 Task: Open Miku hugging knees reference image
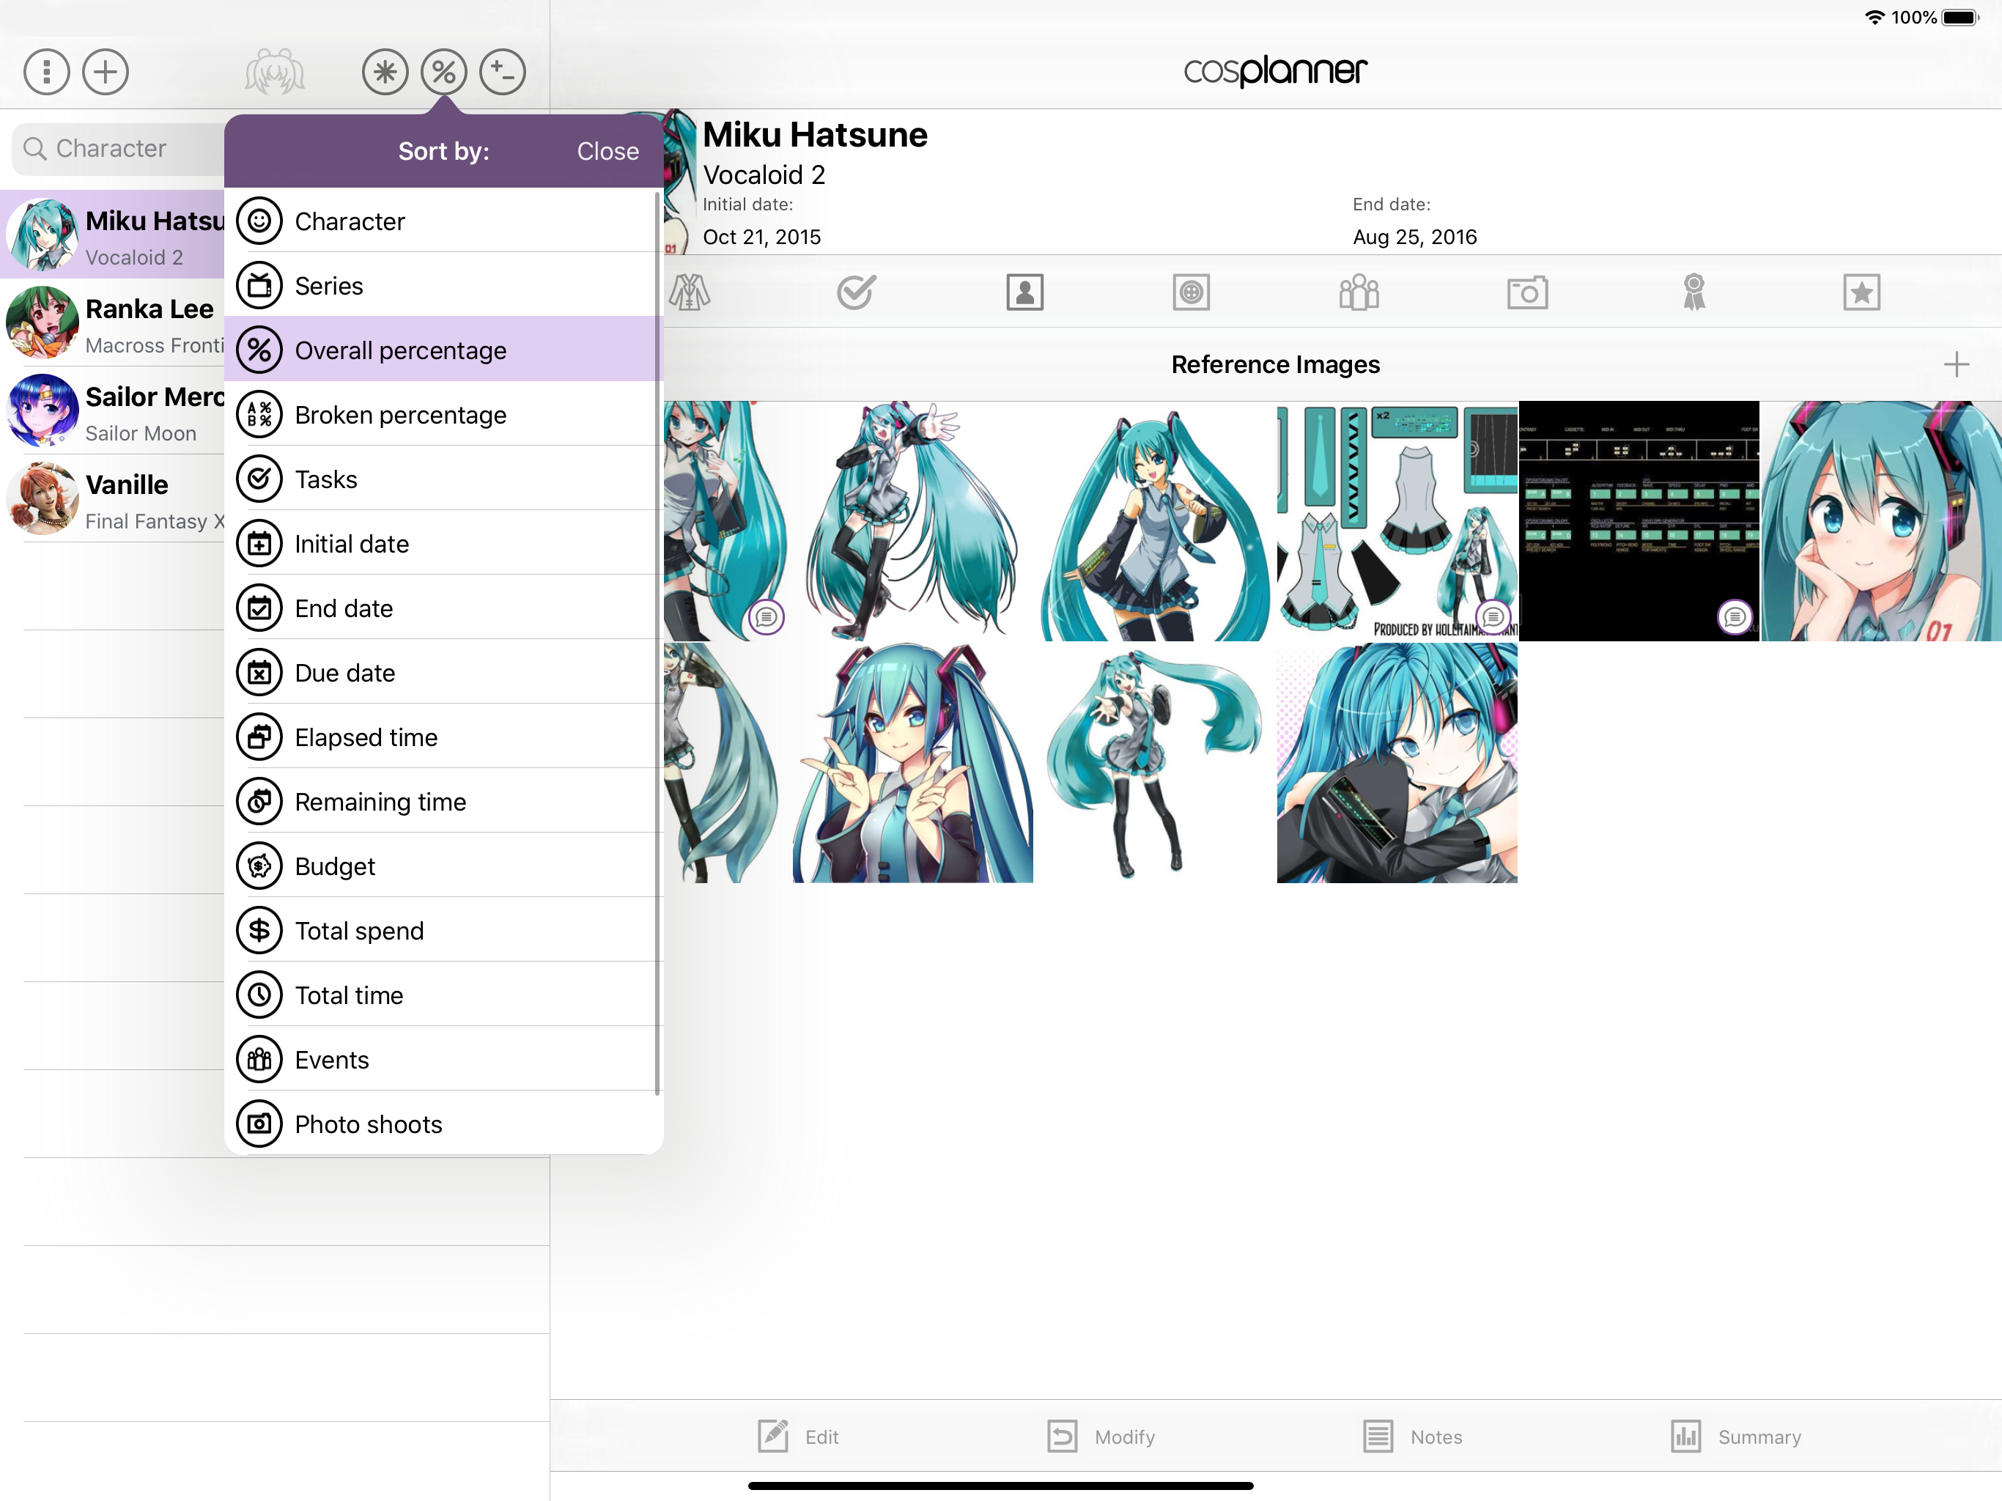pos(1397,762)
